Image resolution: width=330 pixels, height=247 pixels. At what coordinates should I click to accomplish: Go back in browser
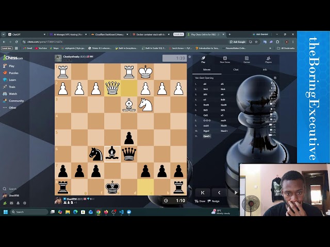pyautogui.click(x=4, y=42)
